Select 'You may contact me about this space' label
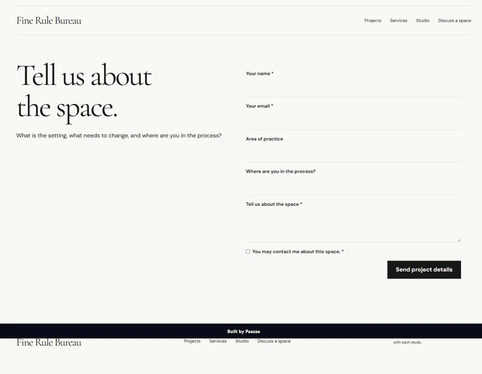Image resolution: width=482 pixels, height=374 pixels. click(298, 252)
